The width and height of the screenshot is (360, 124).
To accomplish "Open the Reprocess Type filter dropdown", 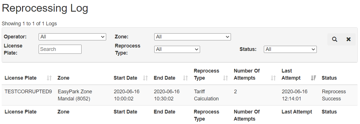I will [x=177, y=49].
